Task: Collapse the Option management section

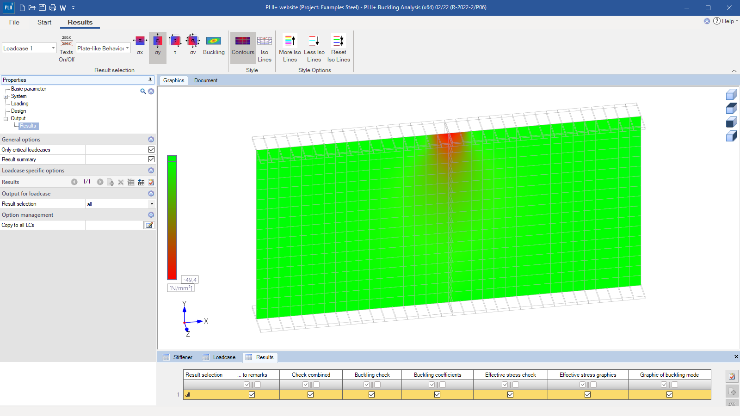Action: pos(151,215)
